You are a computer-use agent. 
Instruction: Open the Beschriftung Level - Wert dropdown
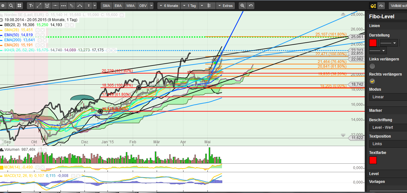[x=388, y=128]
